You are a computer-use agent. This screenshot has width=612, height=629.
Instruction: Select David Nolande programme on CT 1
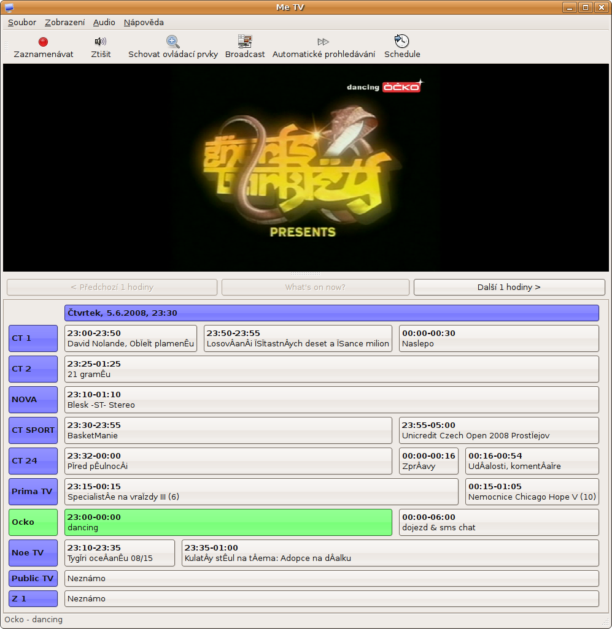131,338
